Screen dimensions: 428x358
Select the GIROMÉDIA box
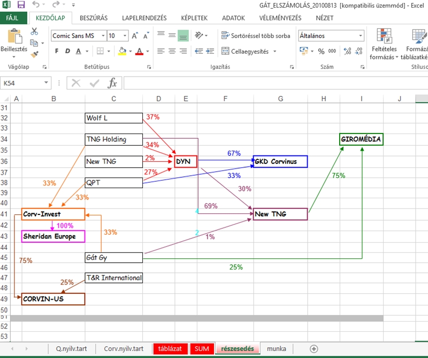click(361, 139)
